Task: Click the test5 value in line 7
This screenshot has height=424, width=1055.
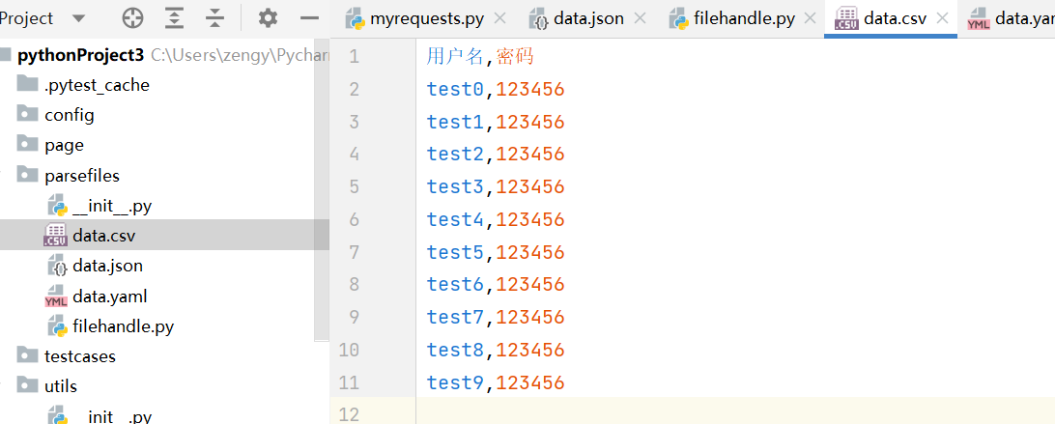Action: point(455,252)
